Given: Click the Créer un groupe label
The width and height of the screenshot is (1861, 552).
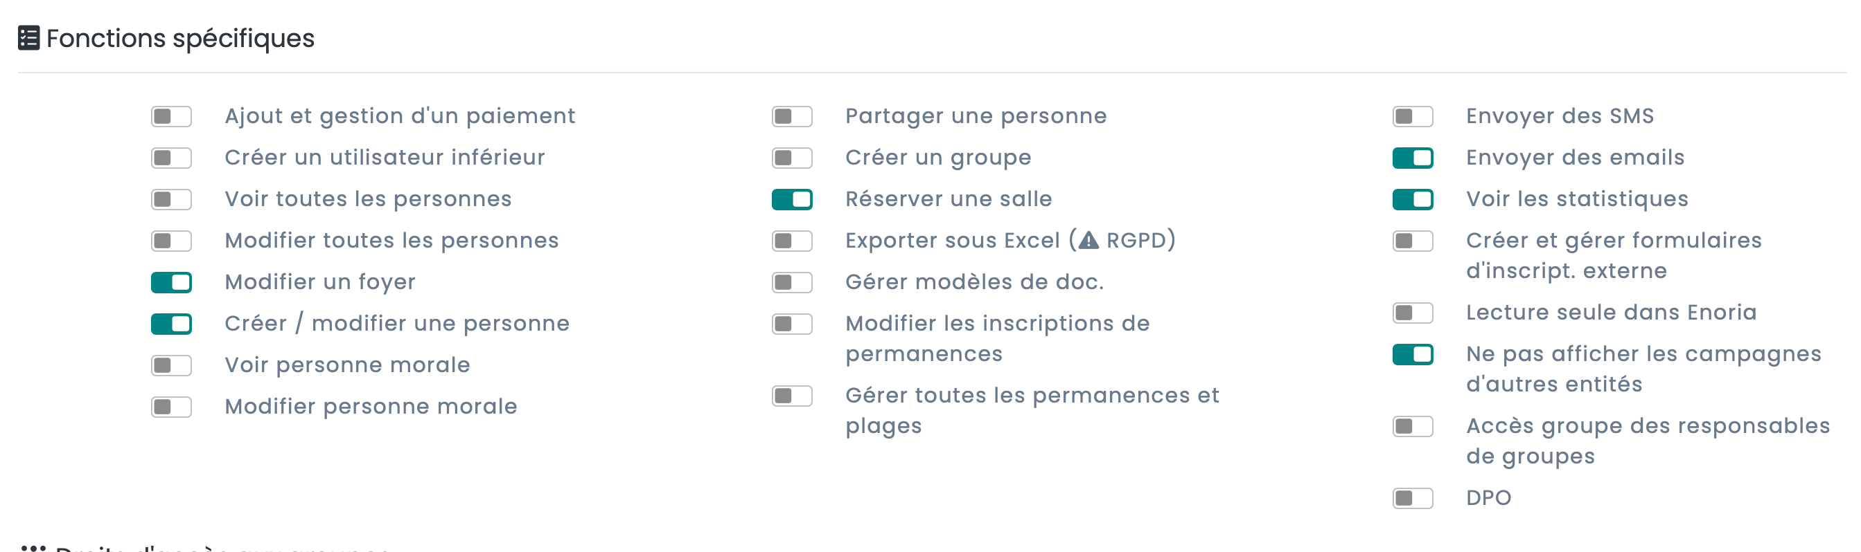Looking at the screenshot, I should point(937,157).
